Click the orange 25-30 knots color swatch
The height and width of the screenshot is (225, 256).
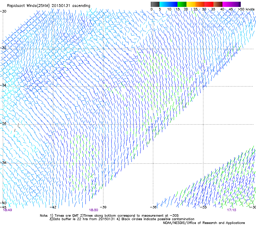(x=200, y=4)
